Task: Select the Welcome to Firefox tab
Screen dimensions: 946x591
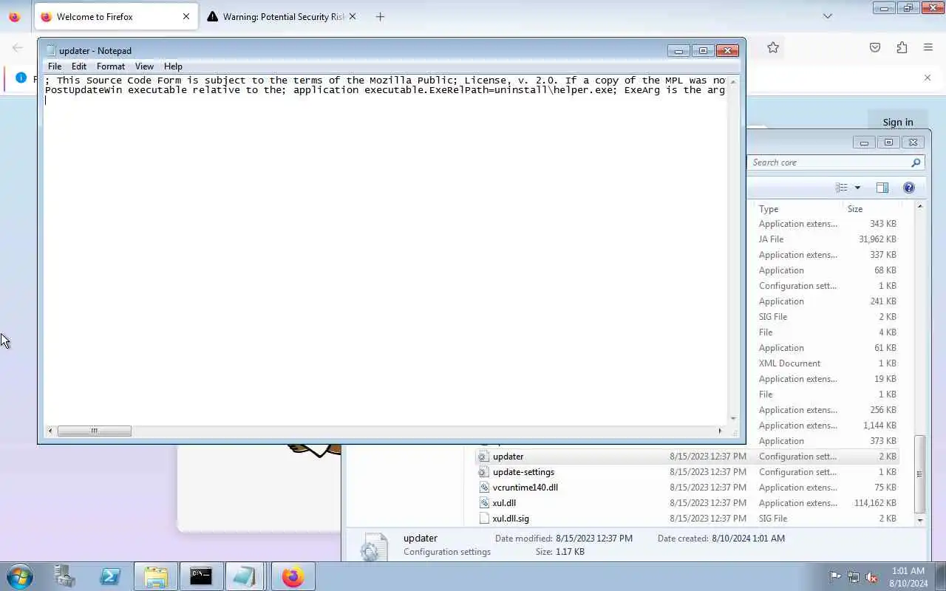Action: click(x=117, y=16)
